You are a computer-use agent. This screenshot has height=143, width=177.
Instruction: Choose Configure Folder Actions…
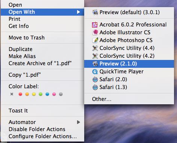(42, 136)
